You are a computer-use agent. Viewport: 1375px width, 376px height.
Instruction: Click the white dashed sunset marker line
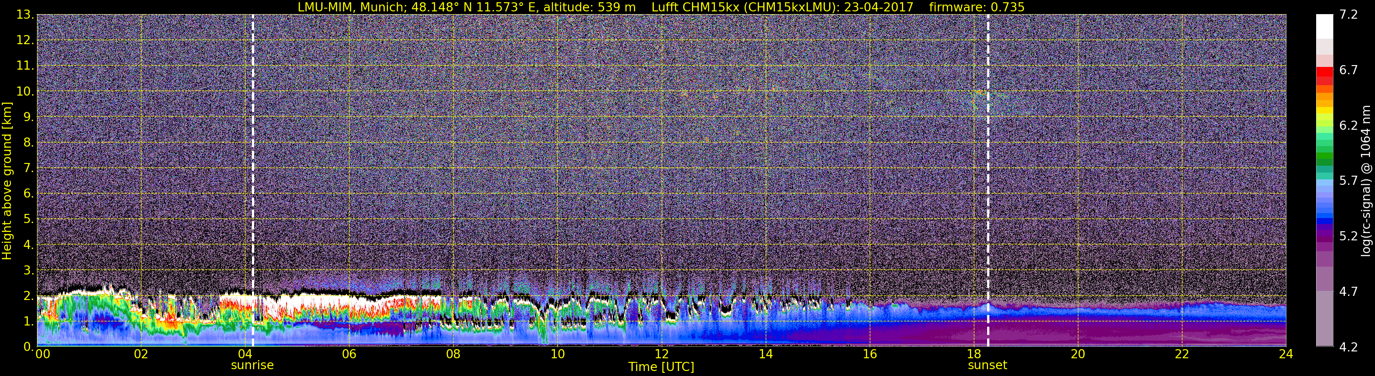(988, 181)
